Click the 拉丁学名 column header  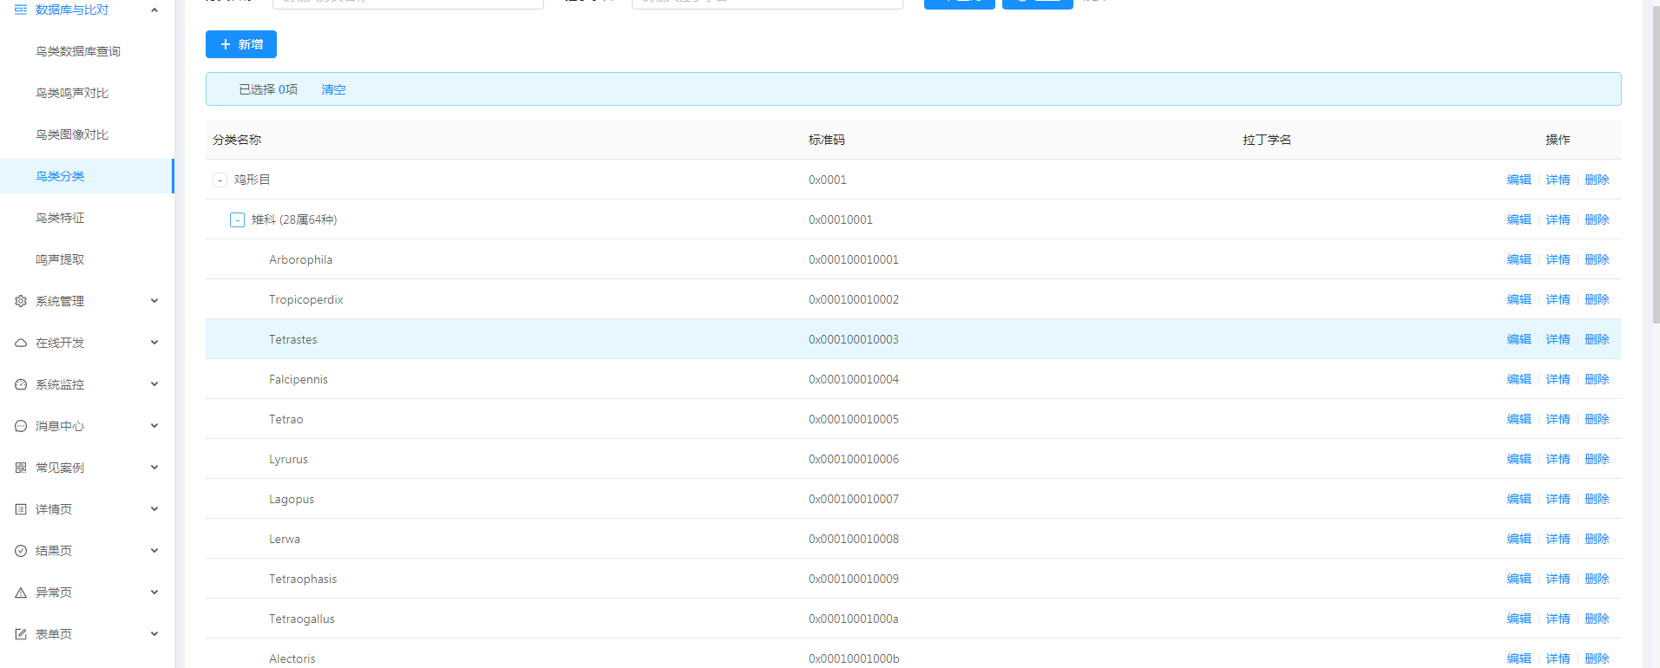click(1267, 140)
